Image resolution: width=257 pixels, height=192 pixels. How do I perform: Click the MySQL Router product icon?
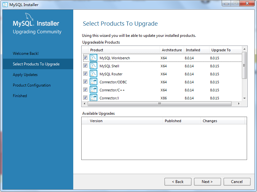click(93, 74)
